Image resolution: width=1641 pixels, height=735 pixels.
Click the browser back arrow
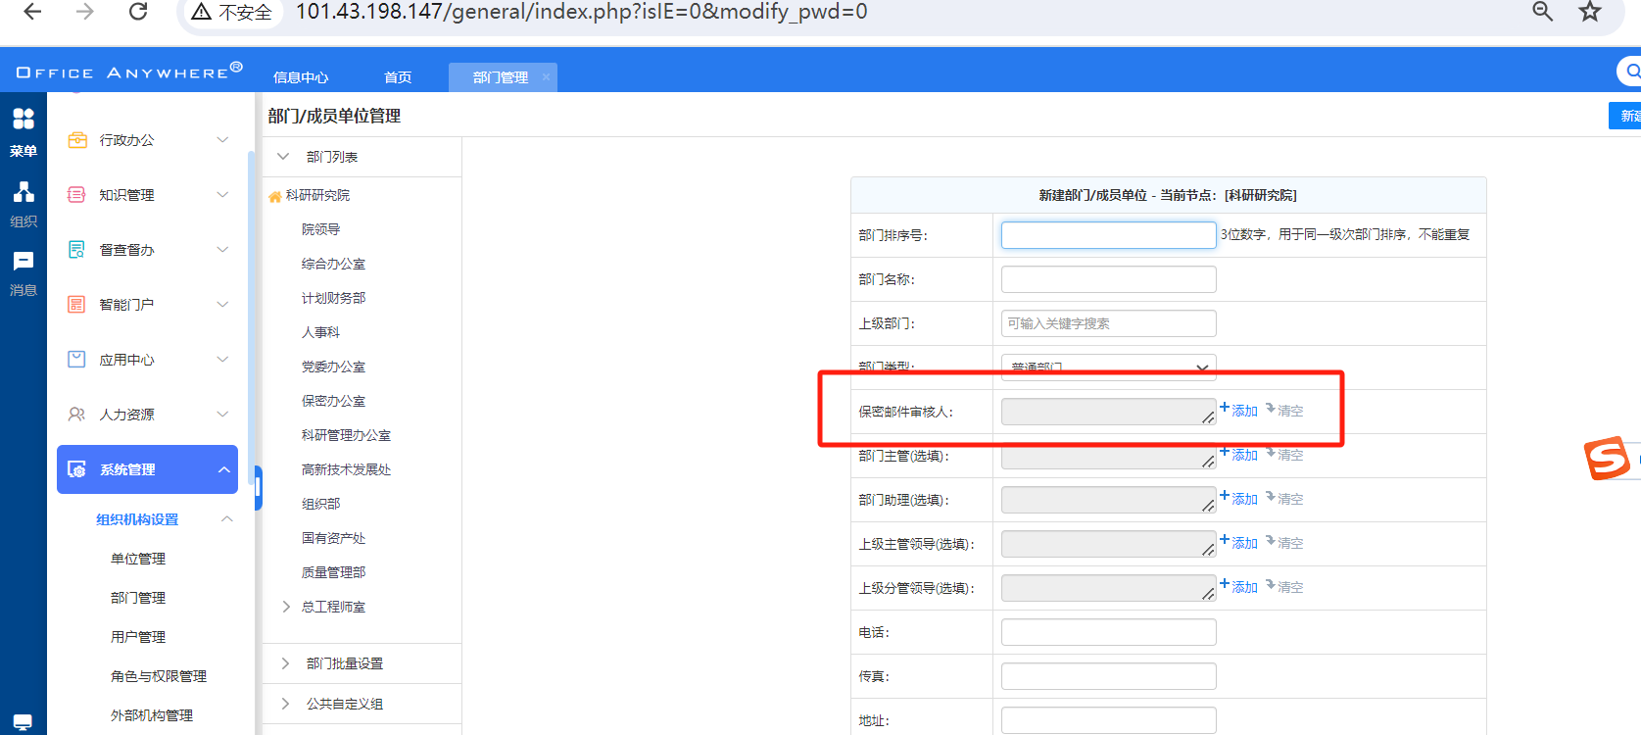(32, 12)
